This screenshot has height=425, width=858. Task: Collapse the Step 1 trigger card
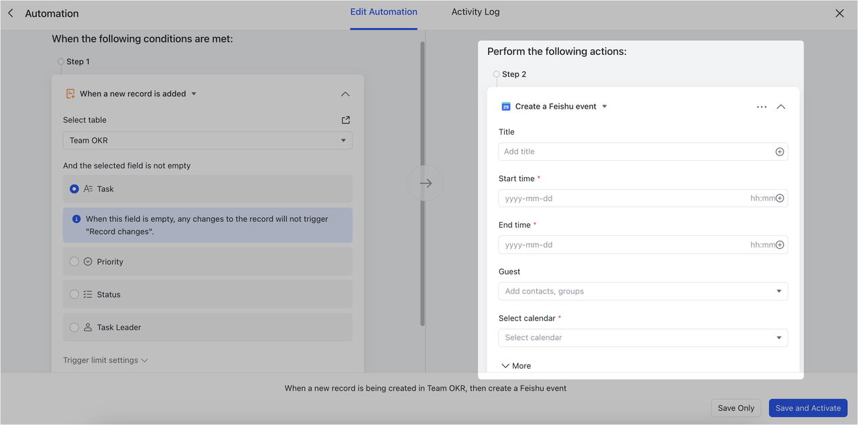point(345,94)
